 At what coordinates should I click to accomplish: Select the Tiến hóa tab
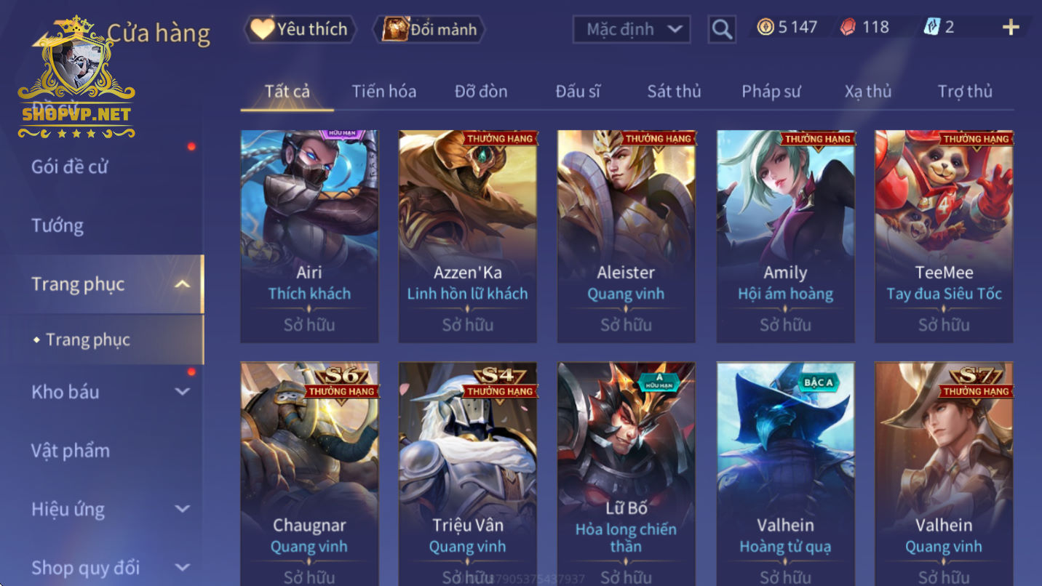(x=383, y=91)
